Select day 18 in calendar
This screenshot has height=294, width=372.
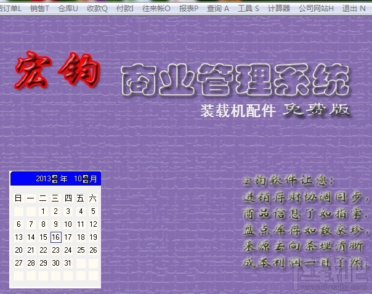pyautogui.click(x=81, y=237)
